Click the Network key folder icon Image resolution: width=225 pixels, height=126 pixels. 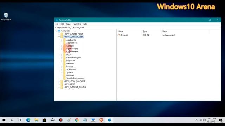point(64,64)
